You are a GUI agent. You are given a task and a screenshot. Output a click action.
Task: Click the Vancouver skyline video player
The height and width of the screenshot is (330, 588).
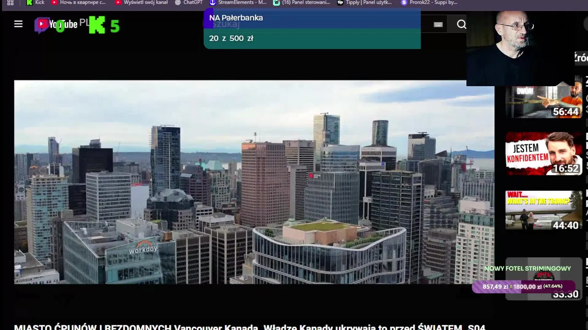click(254, 182)
